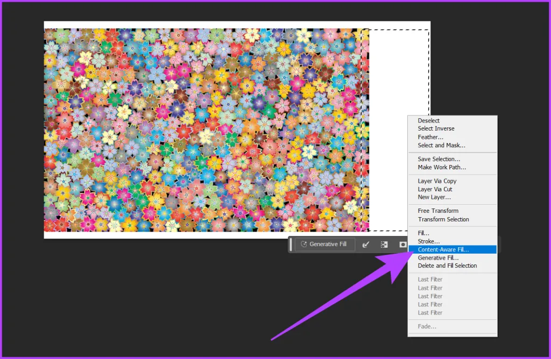Click the dashed-square Invert Selection icon in task bar
This screenshot has height=359, width=551.
point(384,245)
